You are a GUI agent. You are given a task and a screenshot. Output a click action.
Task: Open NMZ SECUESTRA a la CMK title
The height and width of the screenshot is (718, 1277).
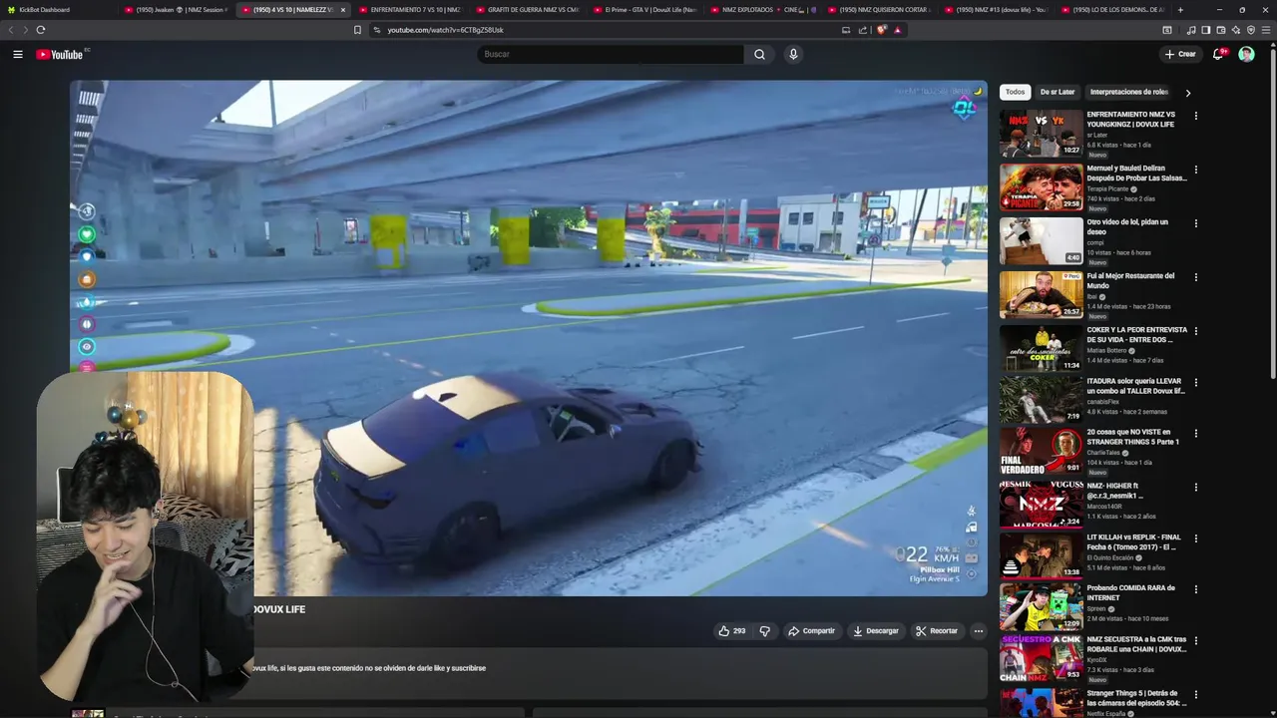tap(1136, 644)
